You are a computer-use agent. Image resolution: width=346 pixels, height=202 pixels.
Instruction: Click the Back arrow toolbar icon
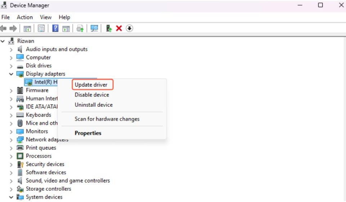(x=3, y=28)
